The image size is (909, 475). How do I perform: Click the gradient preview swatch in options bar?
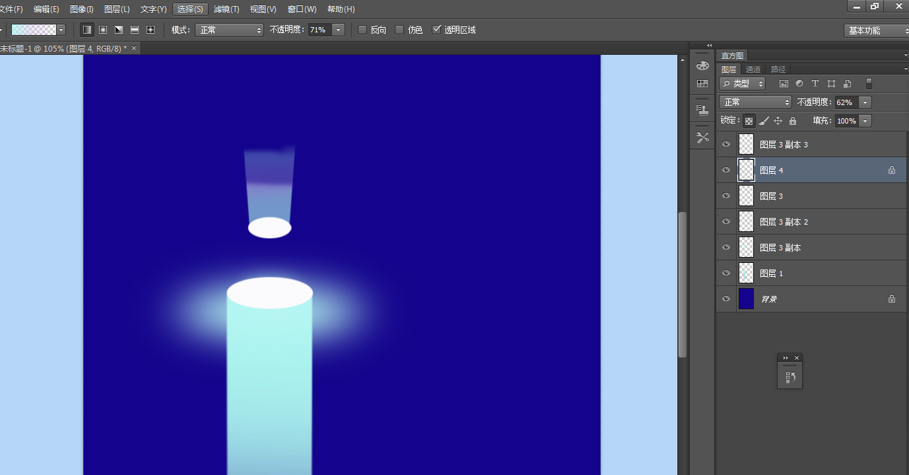34,30
